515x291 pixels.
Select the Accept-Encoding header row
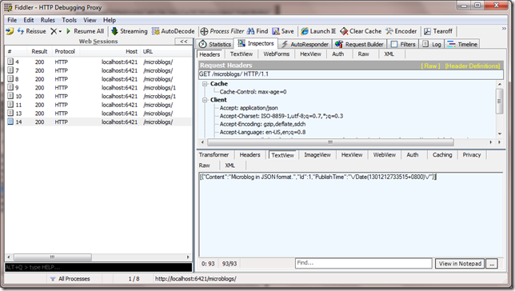(x=262, y=124)
